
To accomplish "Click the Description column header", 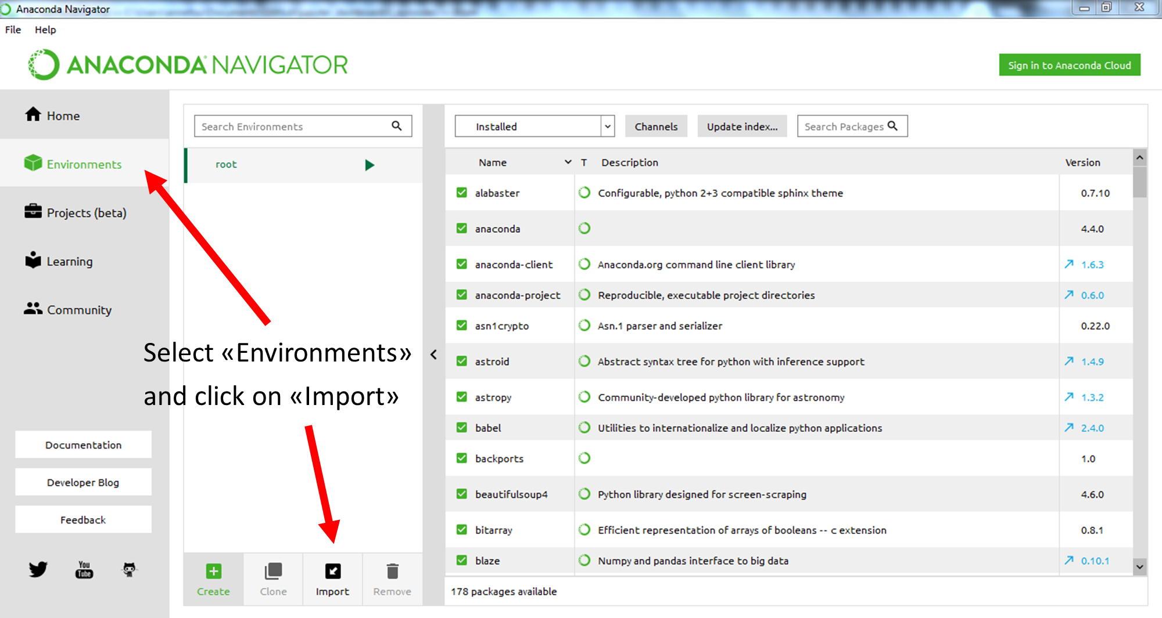I will [x=630, y=162].
